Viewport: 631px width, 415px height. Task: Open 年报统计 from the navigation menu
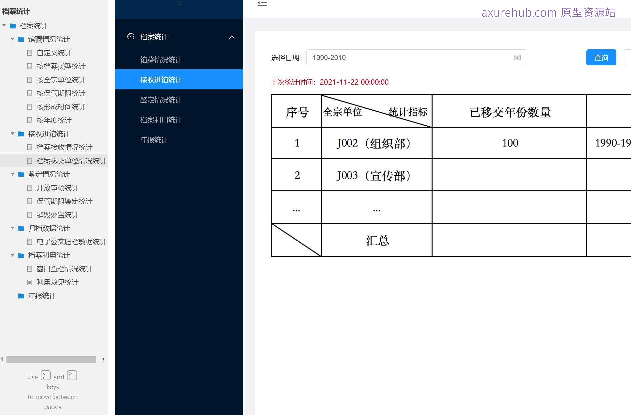[x=154, y=140]
